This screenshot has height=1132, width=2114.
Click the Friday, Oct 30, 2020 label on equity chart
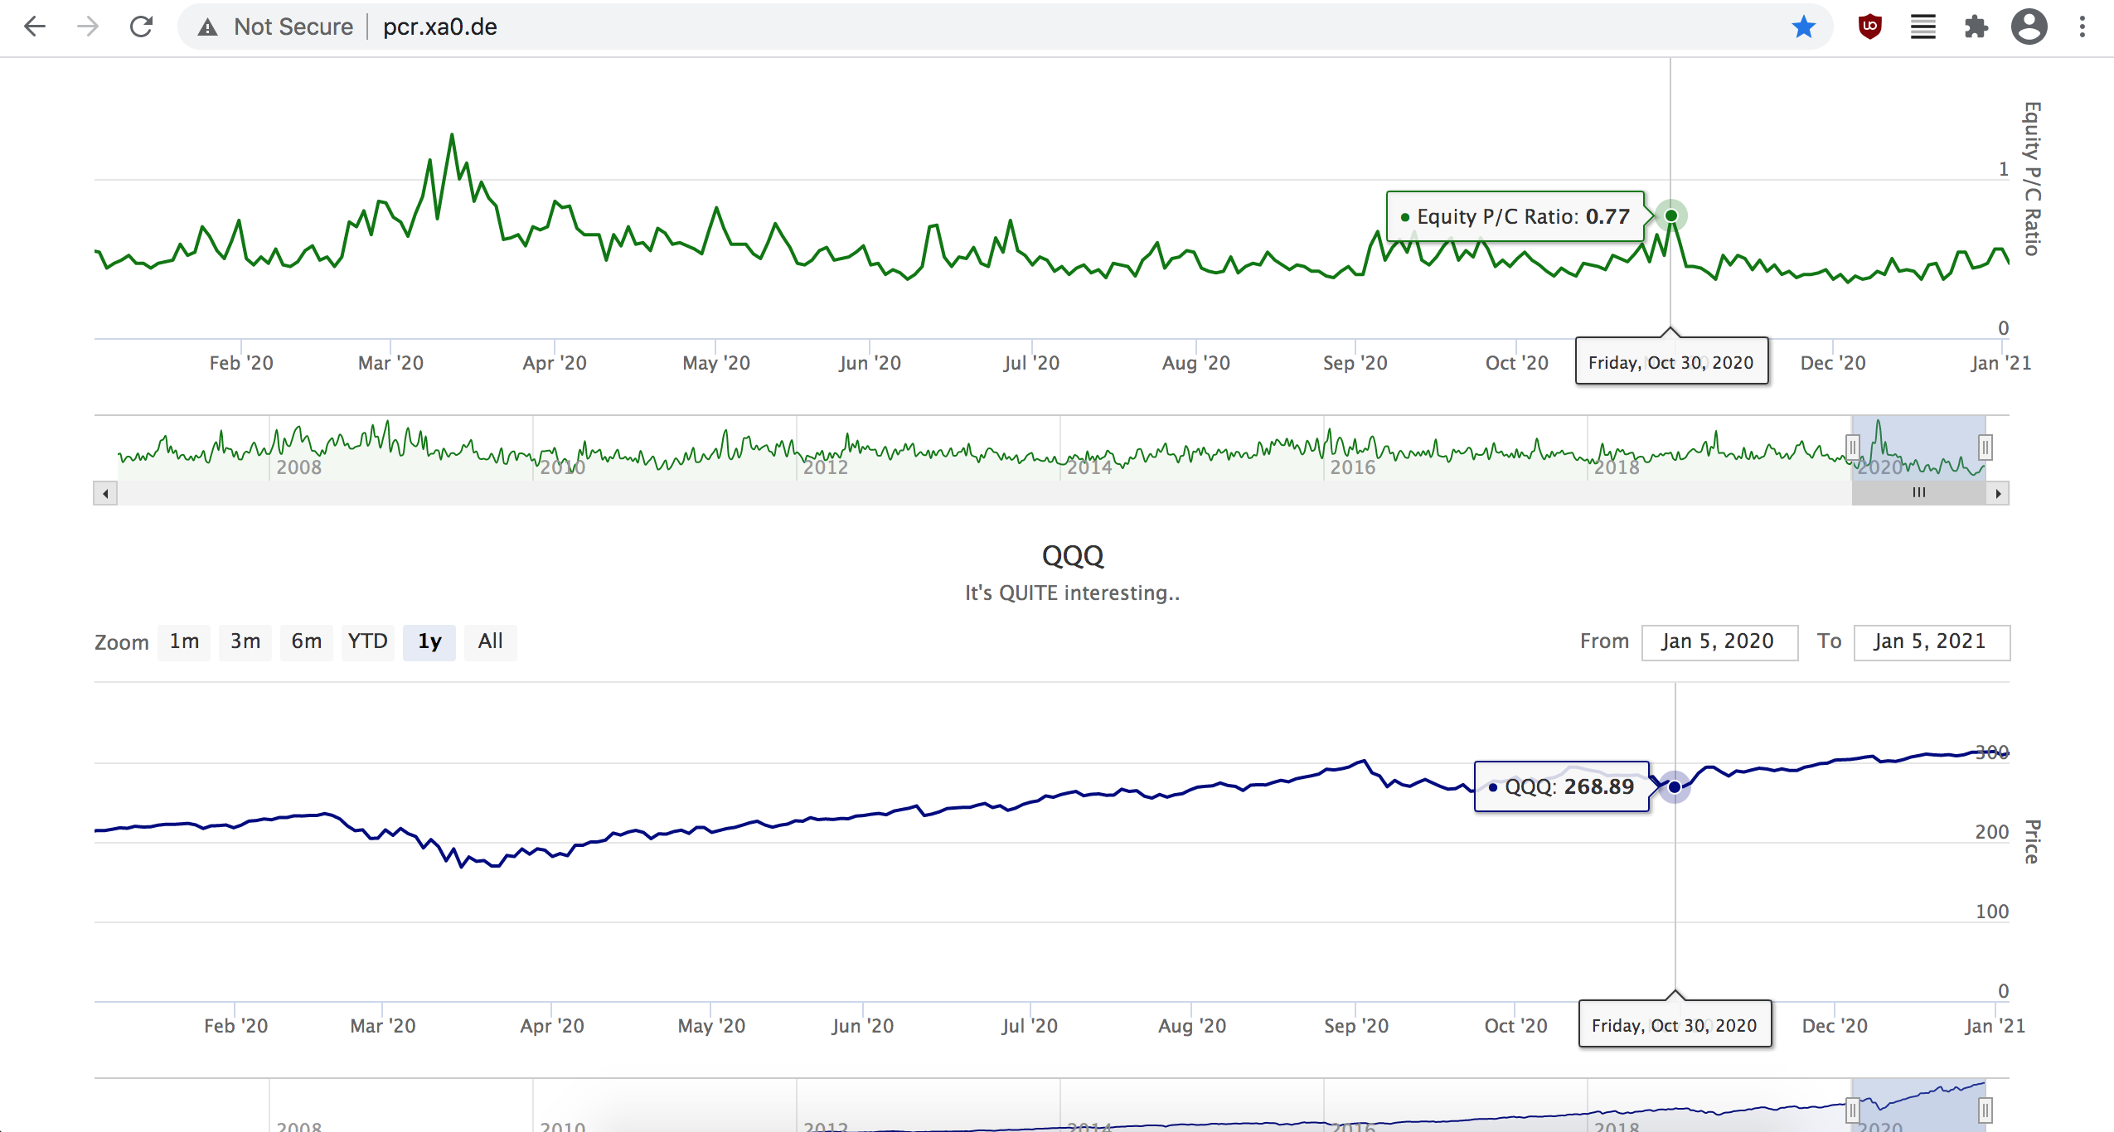(1671, 362)
